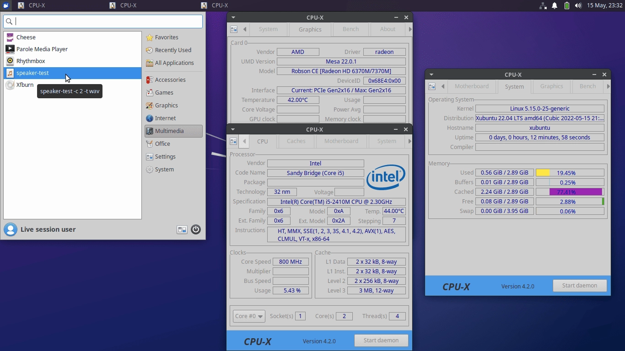Click the Intel logo image
This screenshot has height=351, width=625.
pos(386,177)
